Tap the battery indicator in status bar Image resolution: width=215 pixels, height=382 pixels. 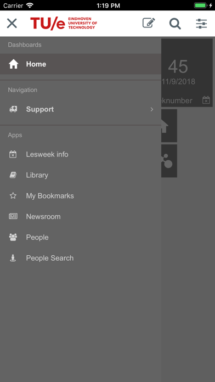(201, 5)
